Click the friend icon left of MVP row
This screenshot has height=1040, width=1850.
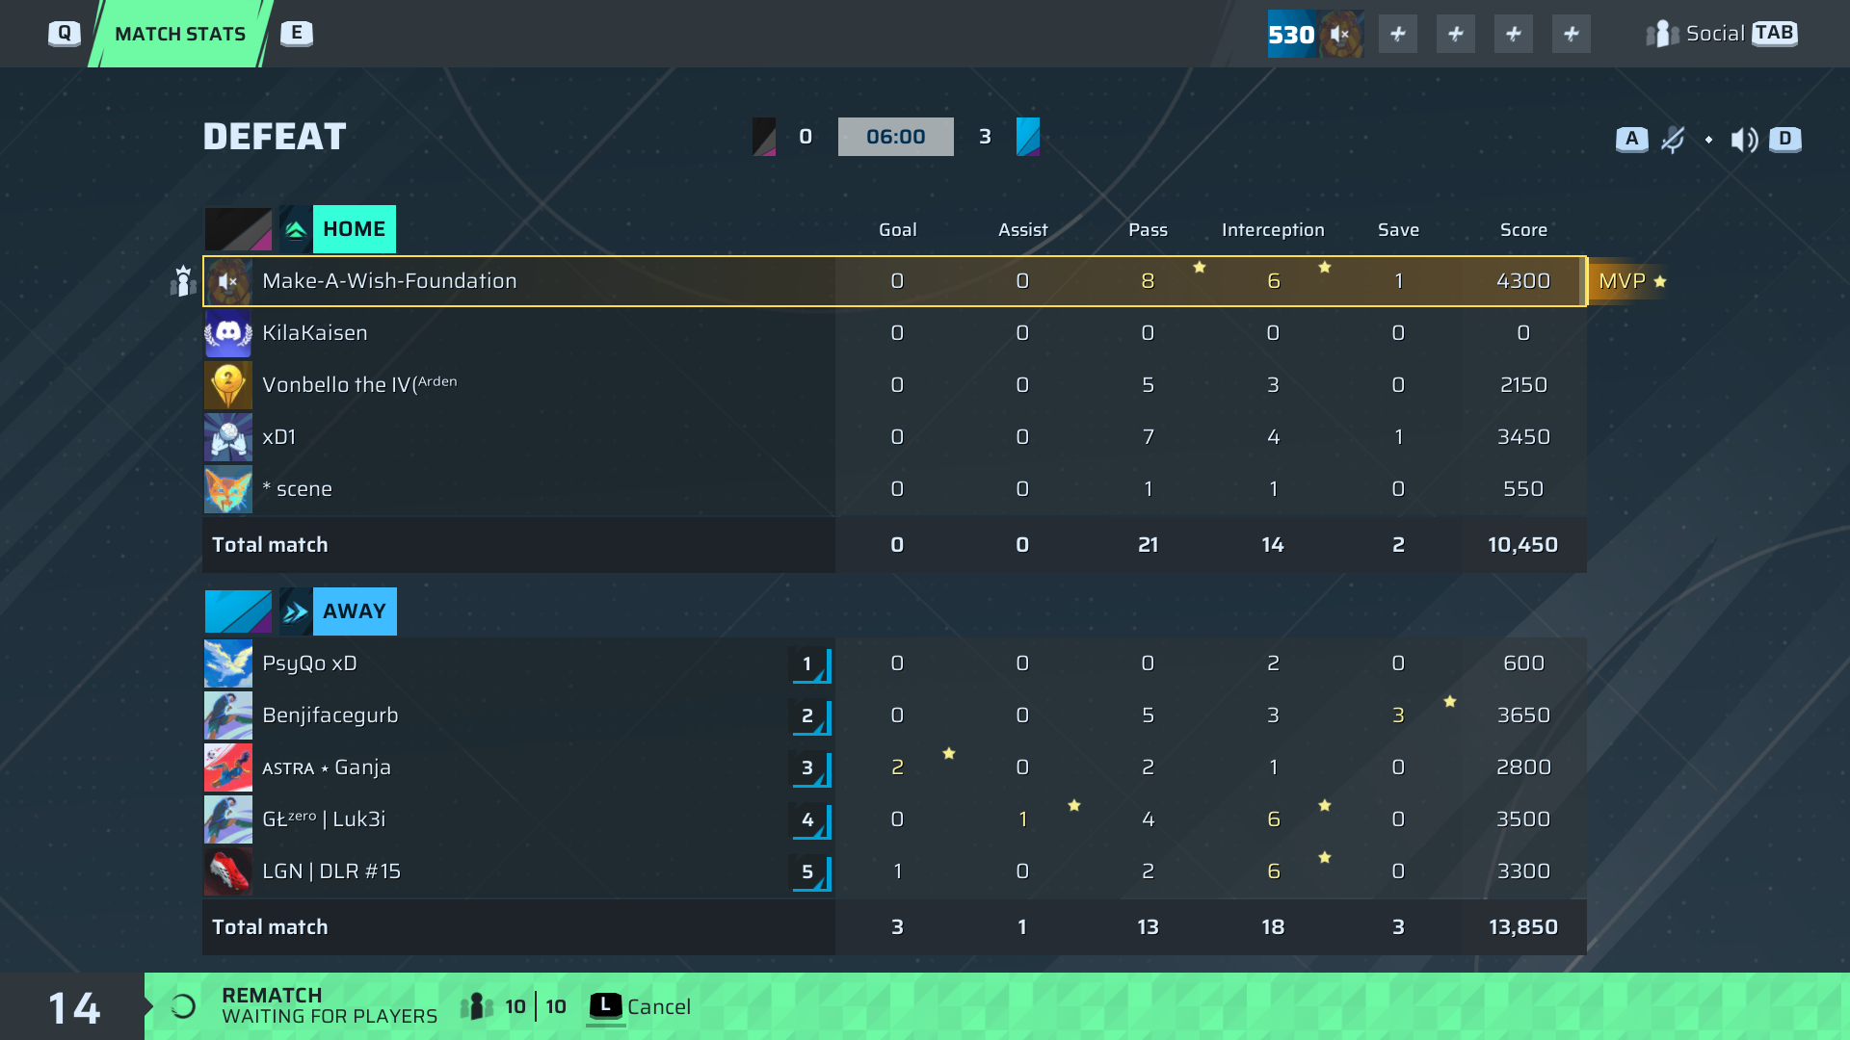point(182,281)
